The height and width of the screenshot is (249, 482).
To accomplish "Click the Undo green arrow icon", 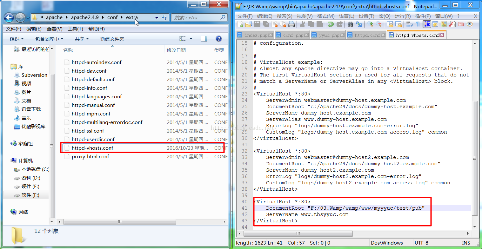I will pyautogui.click(x=331, y=24).
